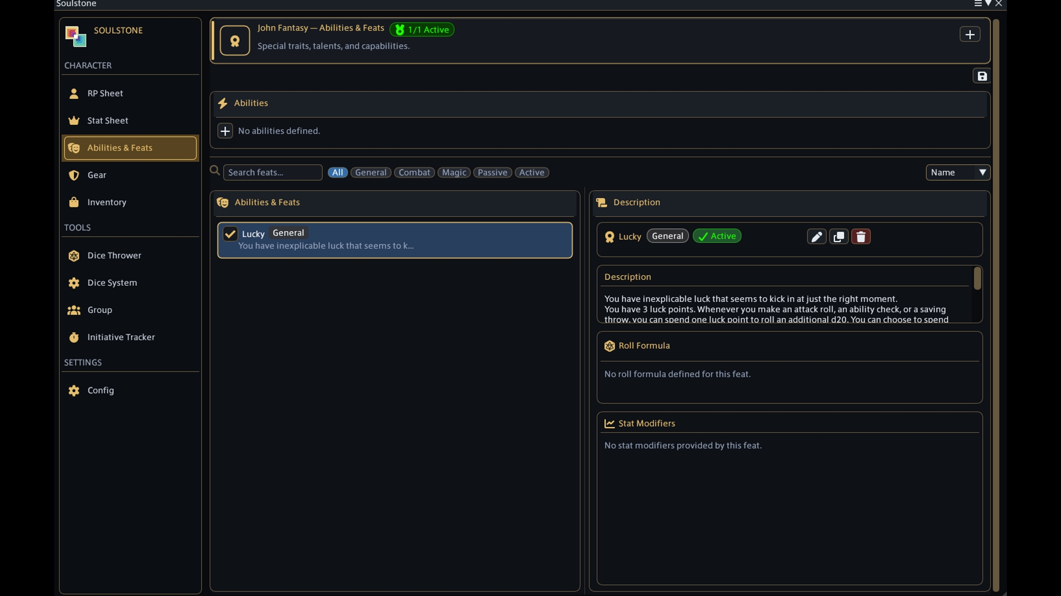Toggle the Lucky feat checkbox
The width and height of the screenshot is (1061, 596).
coord(230,234)
